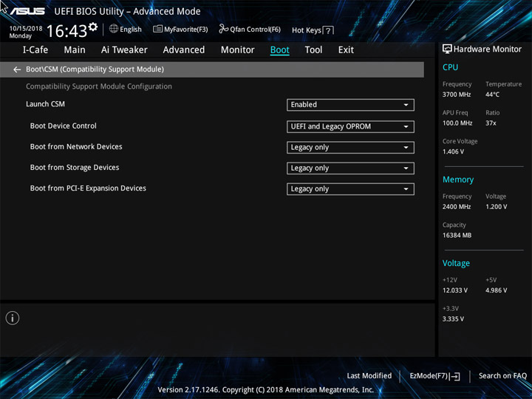Click the date 10/15/2018

(26, 29)
